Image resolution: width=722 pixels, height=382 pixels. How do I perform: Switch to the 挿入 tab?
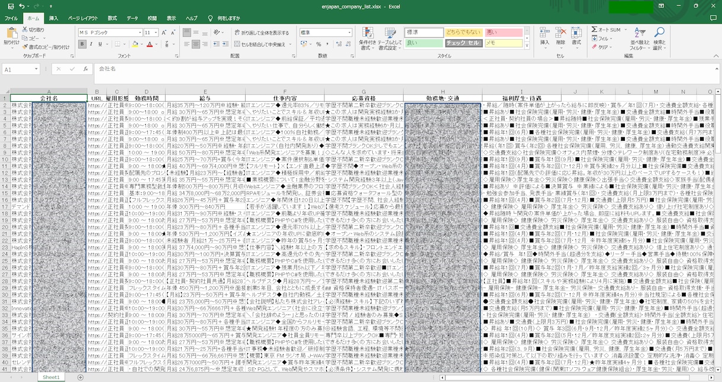coord(54,18)
